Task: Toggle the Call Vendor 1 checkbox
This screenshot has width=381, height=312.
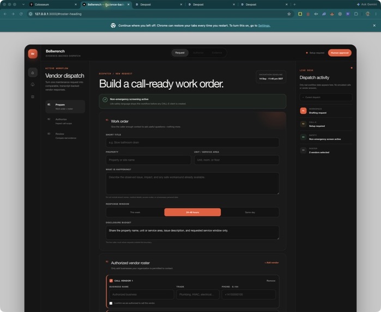Action: [x=111, y=280]
